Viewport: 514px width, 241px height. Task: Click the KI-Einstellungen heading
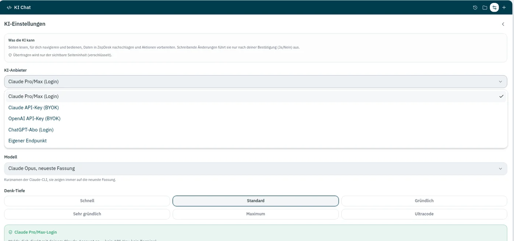[25, 24]
